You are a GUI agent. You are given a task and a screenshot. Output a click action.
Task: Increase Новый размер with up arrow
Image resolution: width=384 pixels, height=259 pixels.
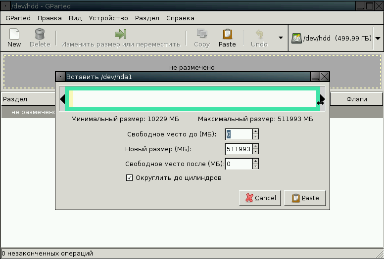tap(255, 146)
